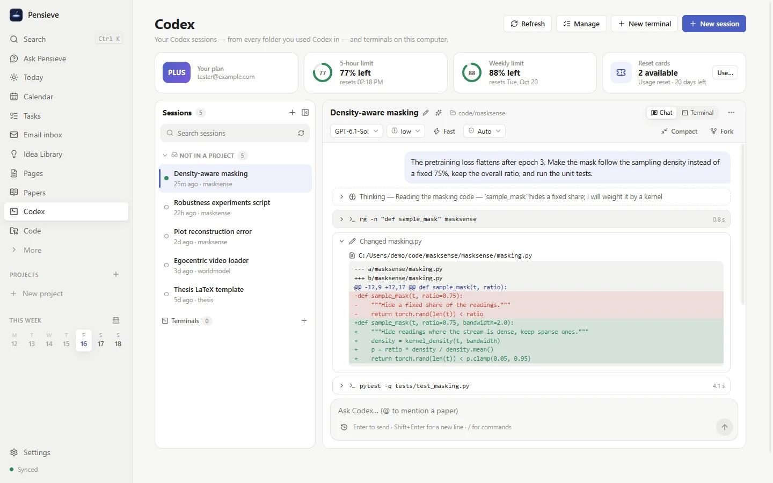
Task: Rename session with the pencil icon
Action: coord(426,113)
